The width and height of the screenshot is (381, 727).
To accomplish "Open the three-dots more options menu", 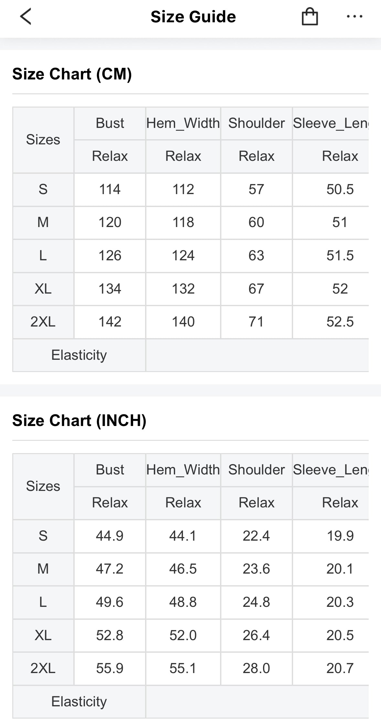I will 355,16.
